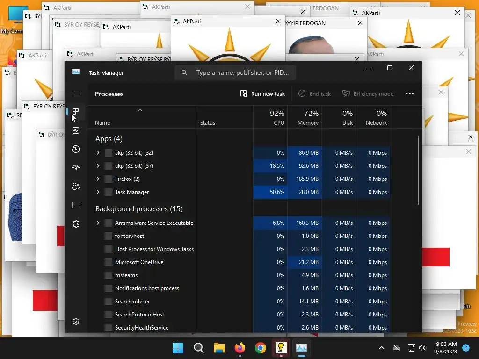Image resolution: width=479 pixels, height=359 pixels.
Task: Click the search magnifier icon in Task Manager
Action: (184, 72)
